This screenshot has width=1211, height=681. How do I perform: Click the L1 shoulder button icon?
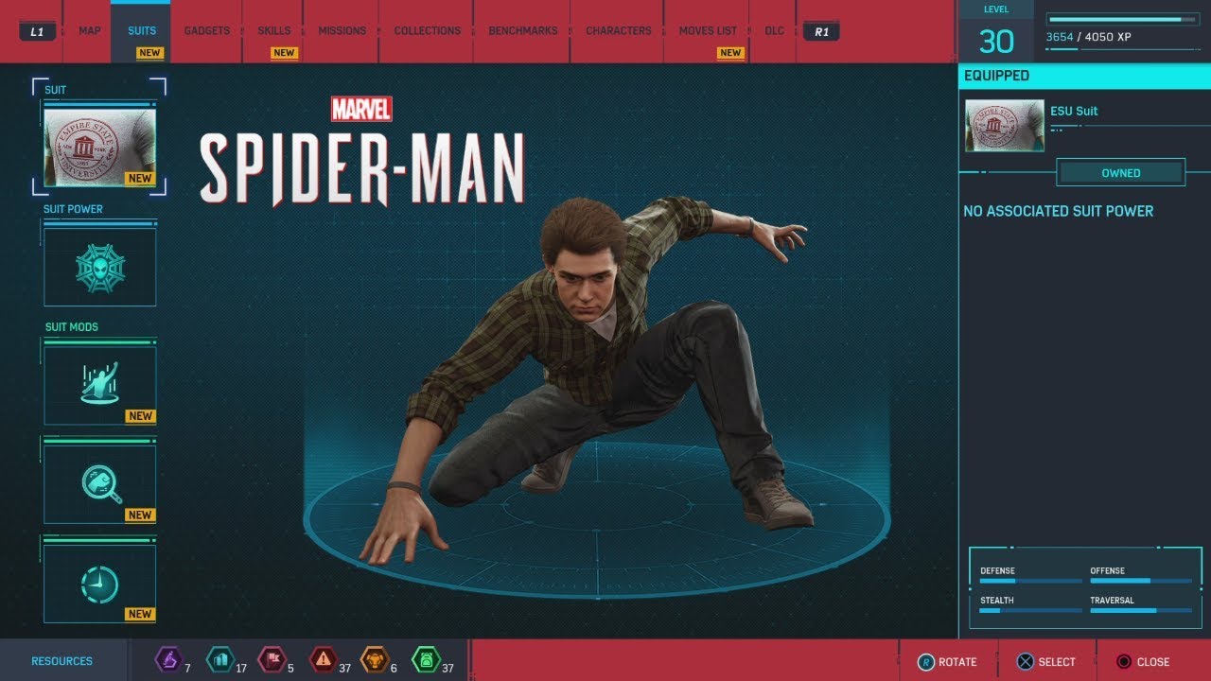coord(37,31)
